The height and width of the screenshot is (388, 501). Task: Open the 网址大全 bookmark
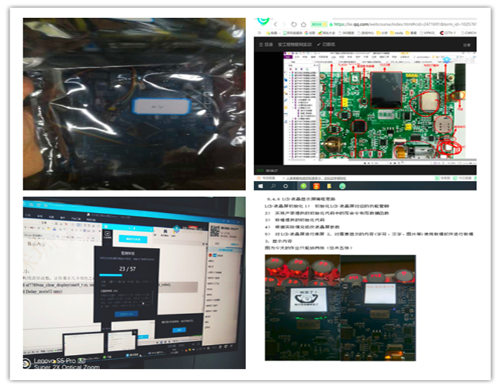pos(326,33)
